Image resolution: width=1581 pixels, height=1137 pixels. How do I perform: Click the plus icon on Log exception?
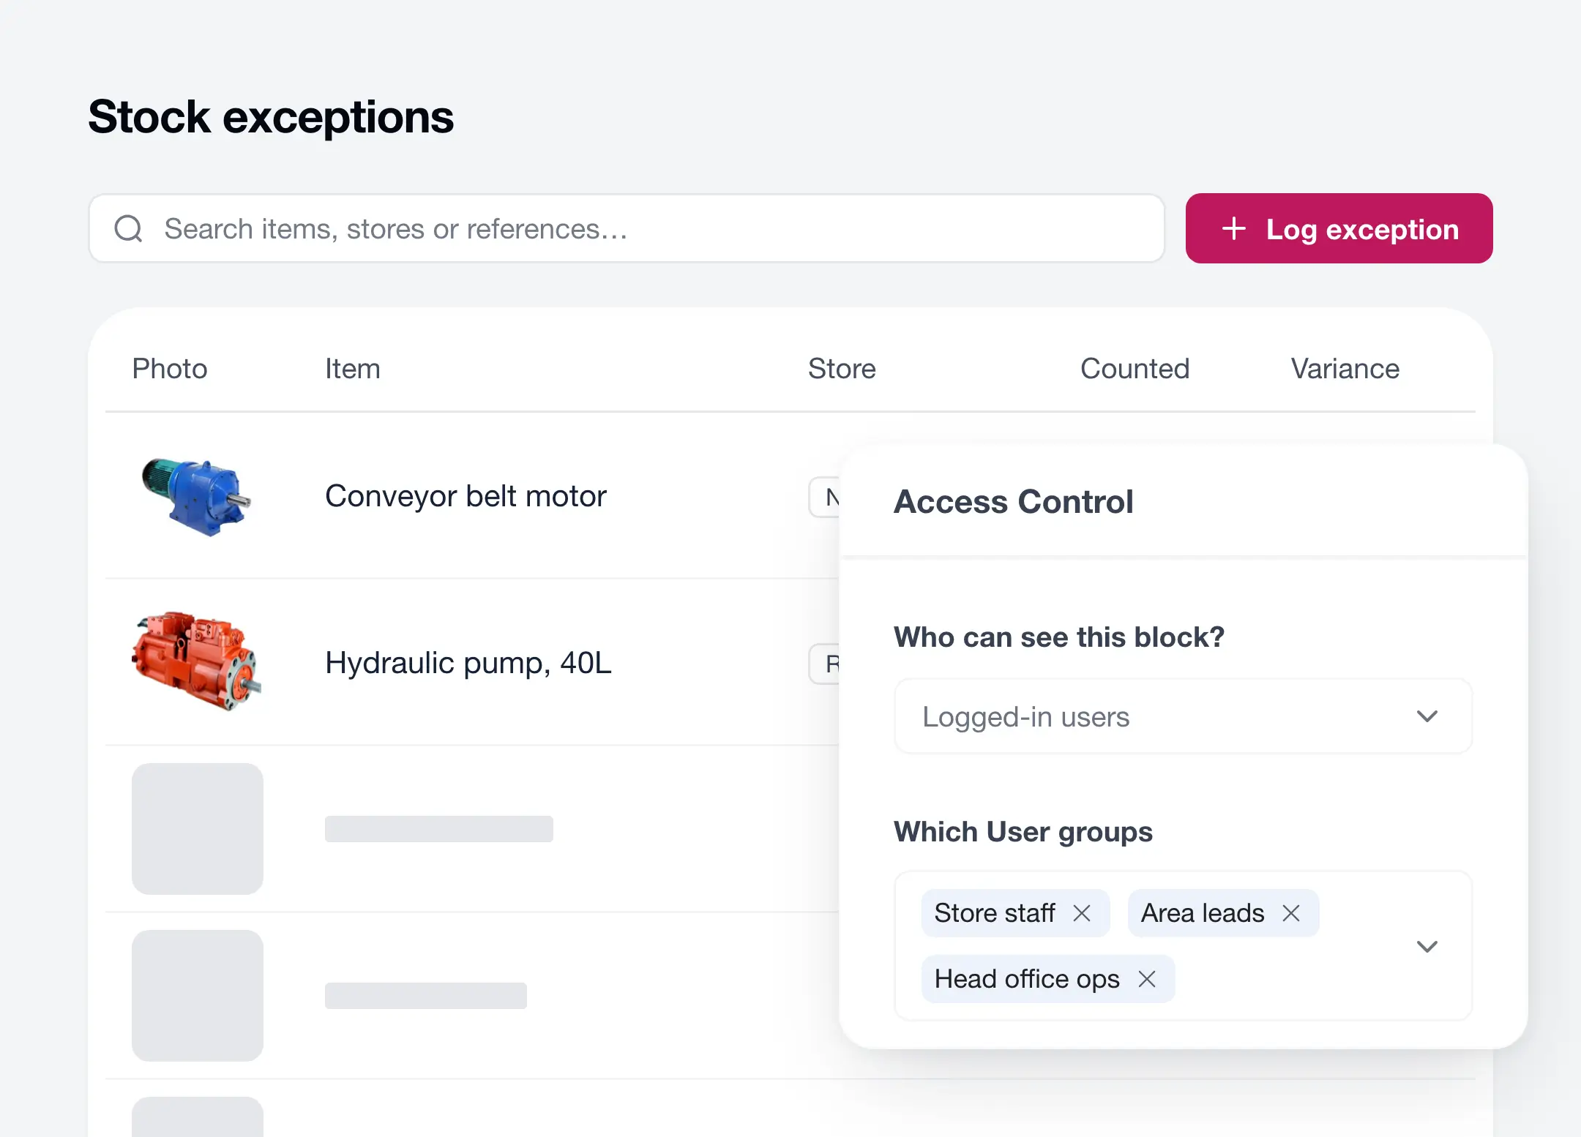[1234, 228]
